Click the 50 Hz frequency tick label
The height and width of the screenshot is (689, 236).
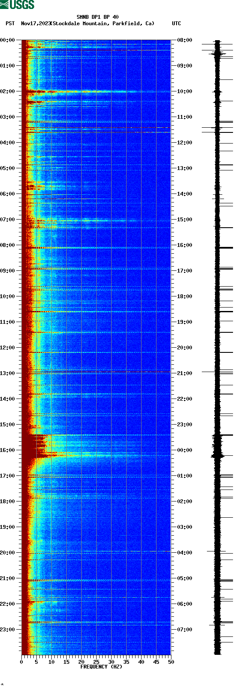[x=171, y=662]
